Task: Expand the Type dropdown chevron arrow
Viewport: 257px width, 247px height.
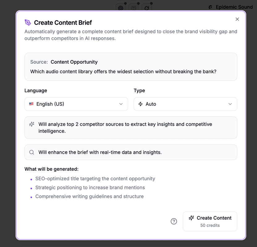Action: (x=230, y=104)
